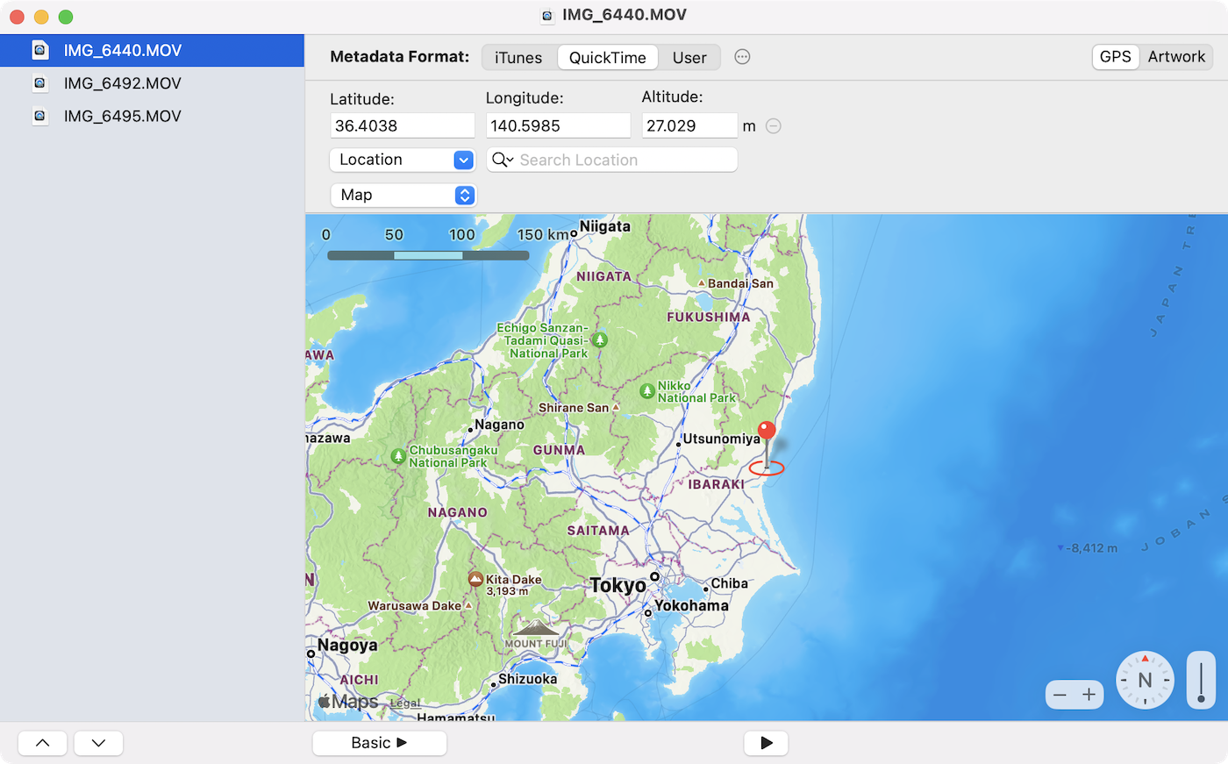Image resolution: width=1228 pixels, height=764 pixels.
Task: Select IMG_6492.MOV in the file list
Action: coord(152,83)
